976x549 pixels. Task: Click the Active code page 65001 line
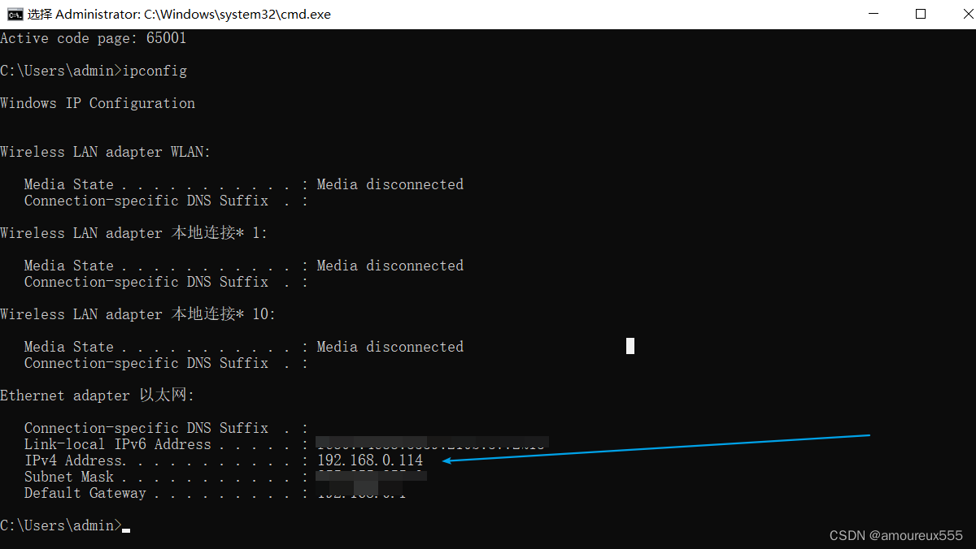point(94,38)
